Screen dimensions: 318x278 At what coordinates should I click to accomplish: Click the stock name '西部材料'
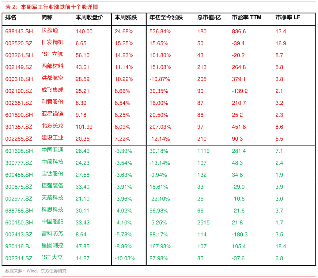click(52, 66)
